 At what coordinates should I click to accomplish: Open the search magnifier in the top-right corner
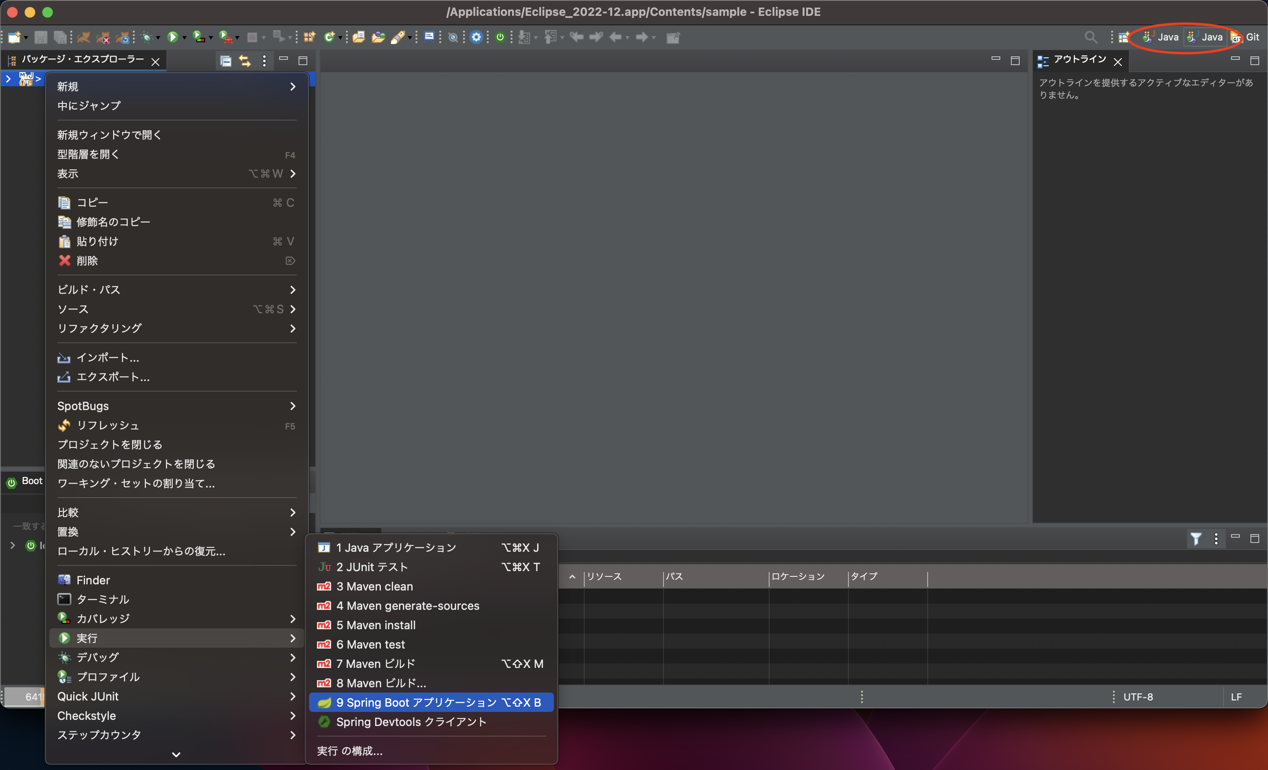click(1091, 37)
